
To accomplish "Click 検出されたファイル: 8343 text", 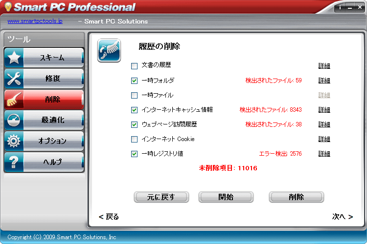I will (271, 110).
